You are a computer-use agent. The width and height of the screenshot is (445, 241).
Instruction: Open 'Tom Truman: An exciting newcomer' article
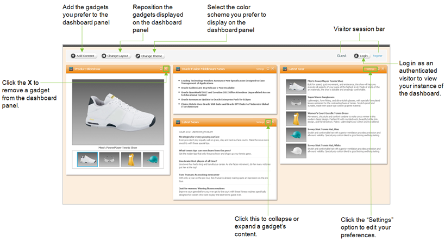(x=199, y=175)
